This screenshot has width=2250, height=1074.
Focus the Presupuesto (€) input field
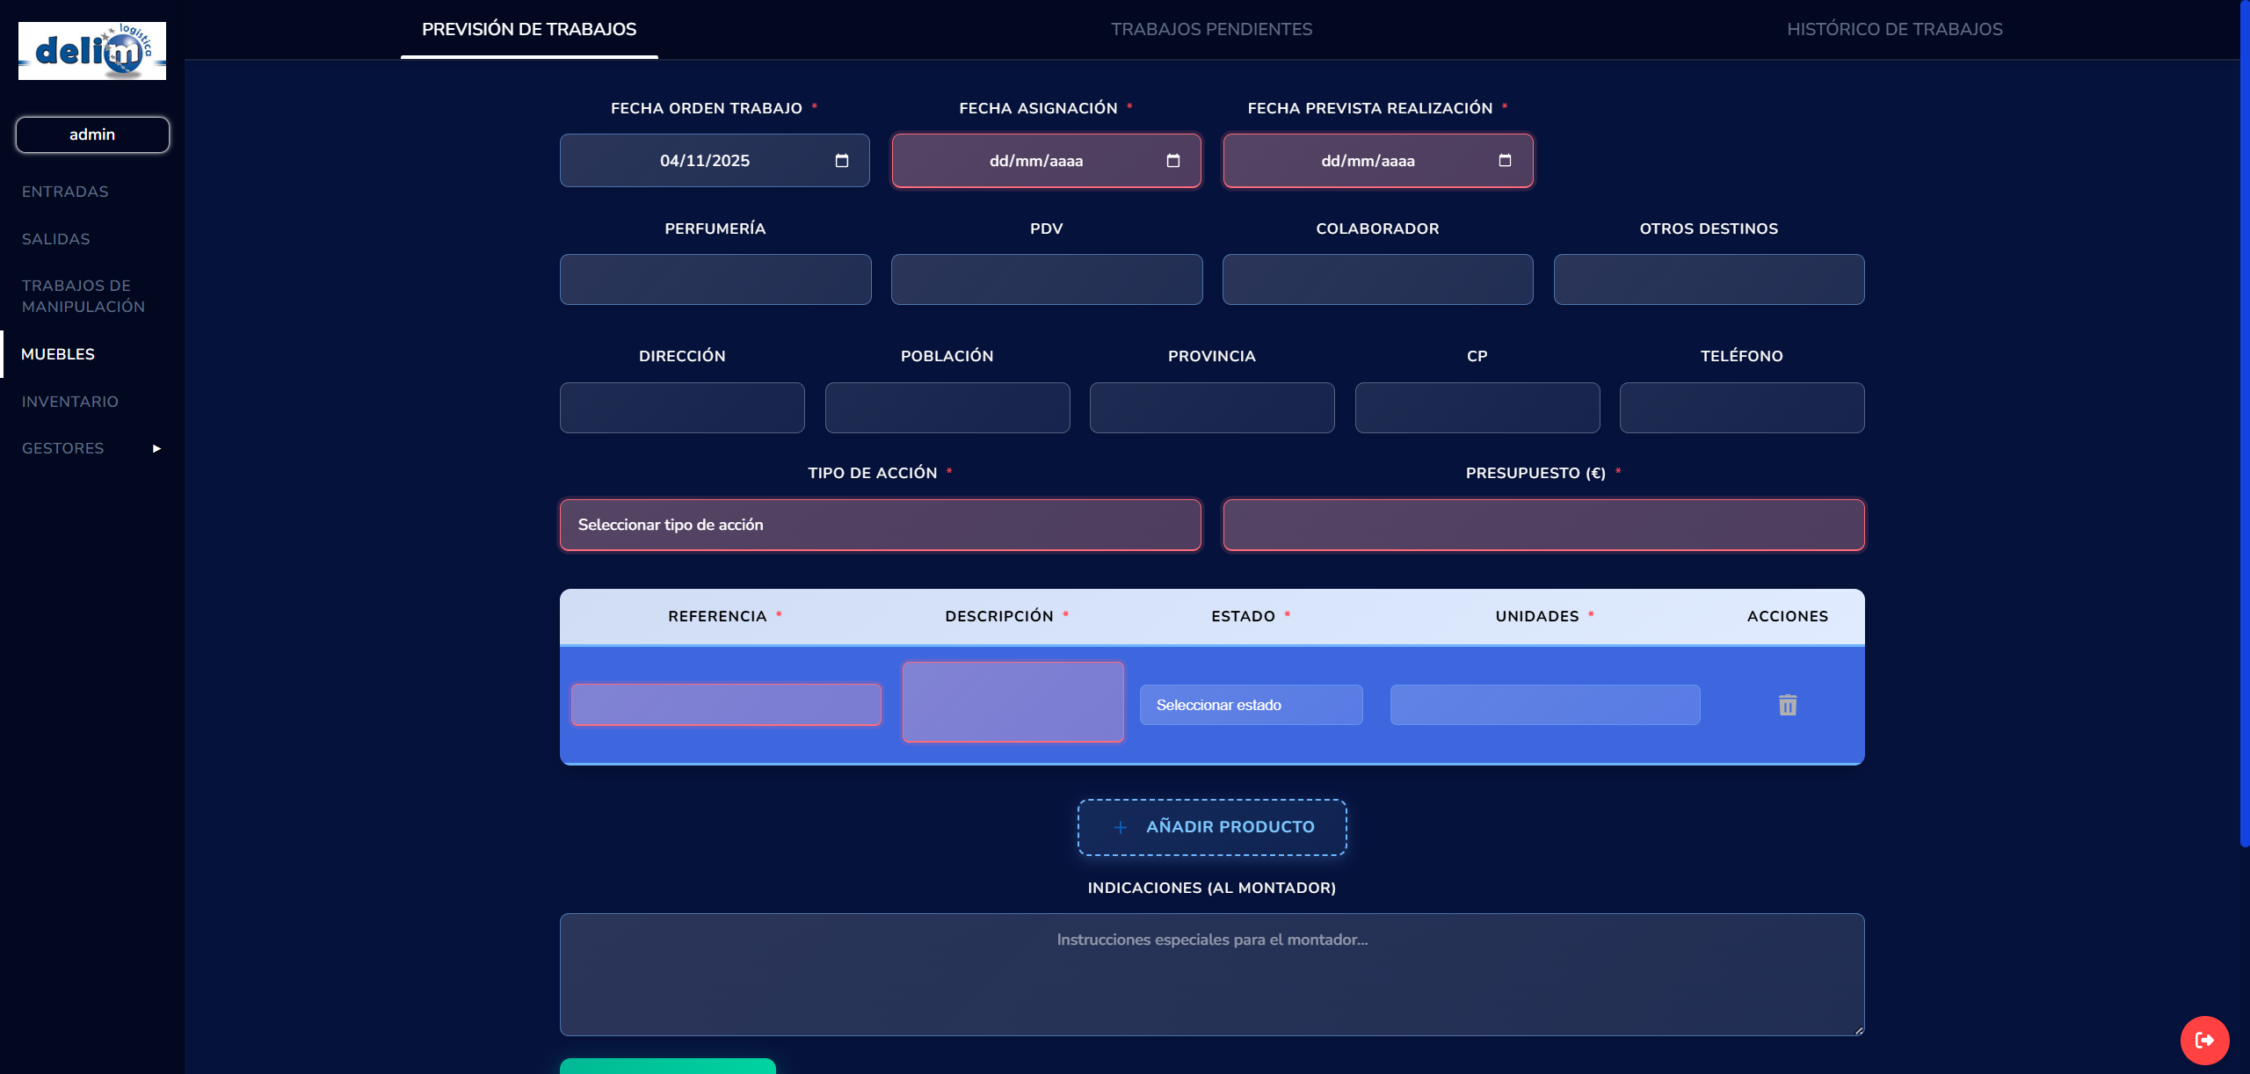[1542, 525]
